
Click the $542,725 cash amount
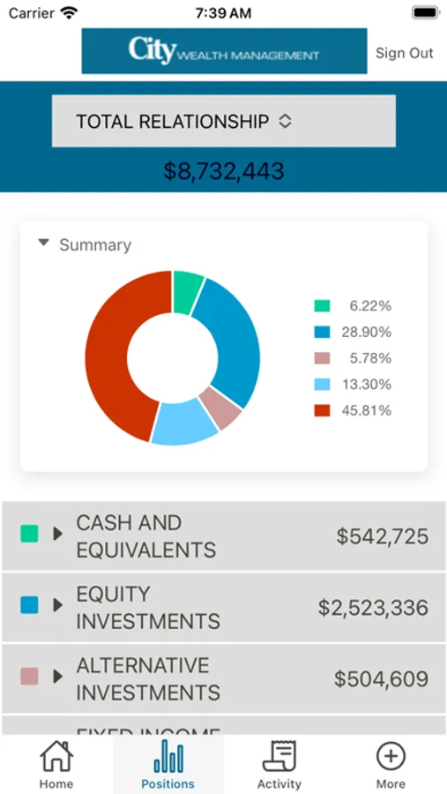[383, 536]
